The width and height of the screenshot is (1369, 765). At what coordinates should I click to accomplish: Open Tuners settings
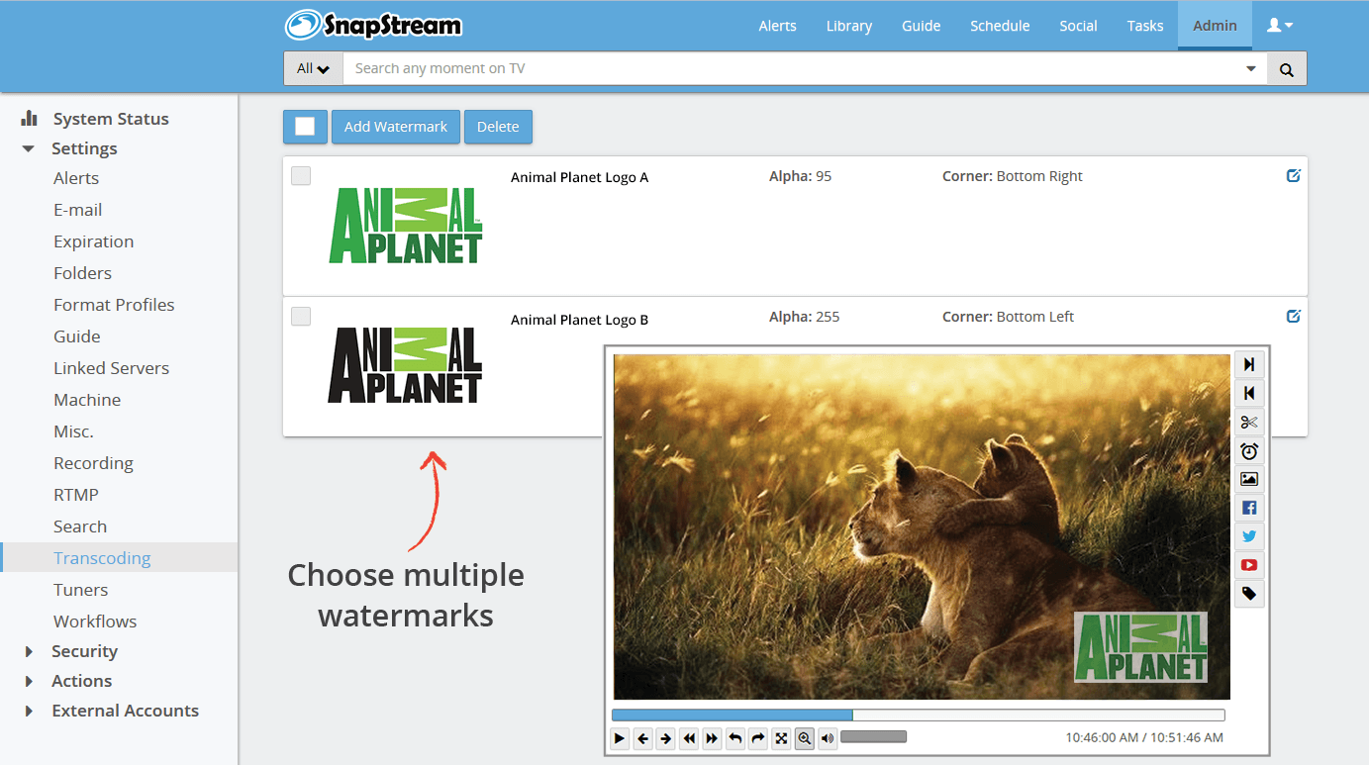click(x=81, y=590)
